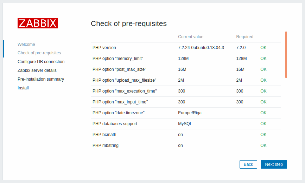Open the Check of pre-requisites step
This screenshot has width=305, height=183.
39,53
